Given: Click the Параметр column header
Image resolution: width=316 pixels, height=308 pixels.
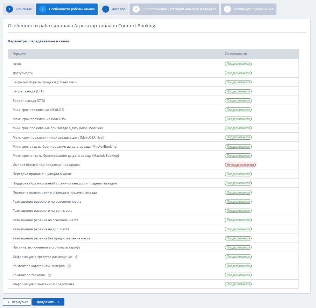Looking at the screenshot, I should 20,54.
